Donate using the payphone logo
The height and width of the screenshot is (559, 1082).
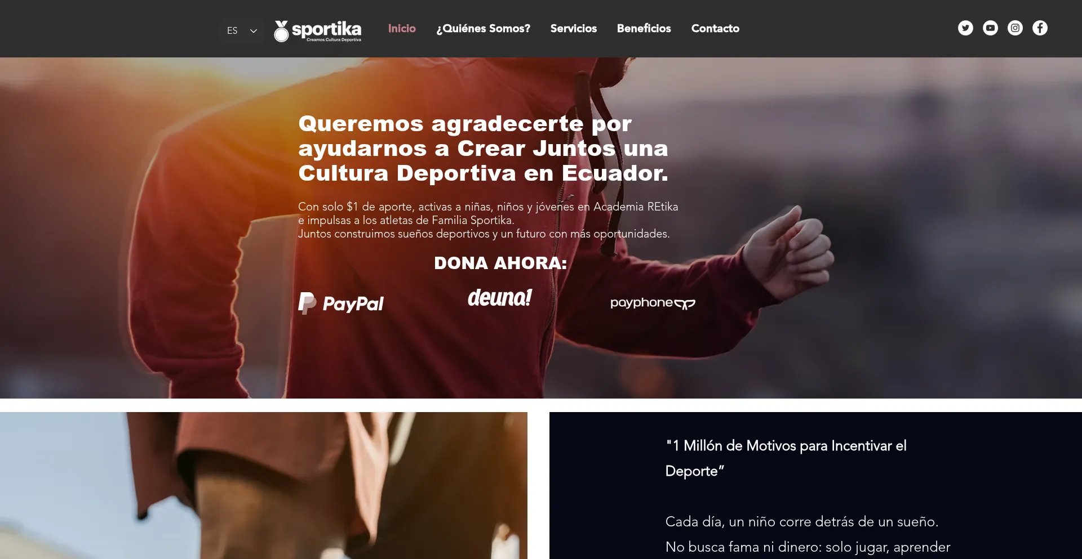[x=653, y=303]
